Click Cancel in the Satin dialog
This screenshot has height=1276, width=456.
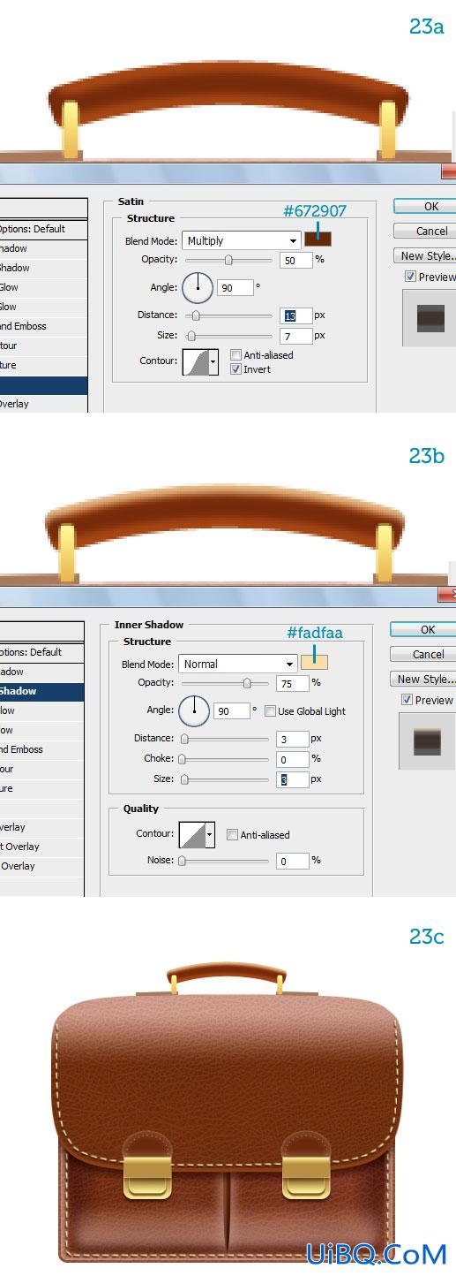pyautogui.click(x=425, y=231)
